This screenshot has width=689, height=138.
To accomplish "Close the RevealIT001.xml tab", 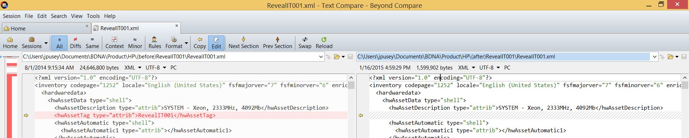I will 177,25.
